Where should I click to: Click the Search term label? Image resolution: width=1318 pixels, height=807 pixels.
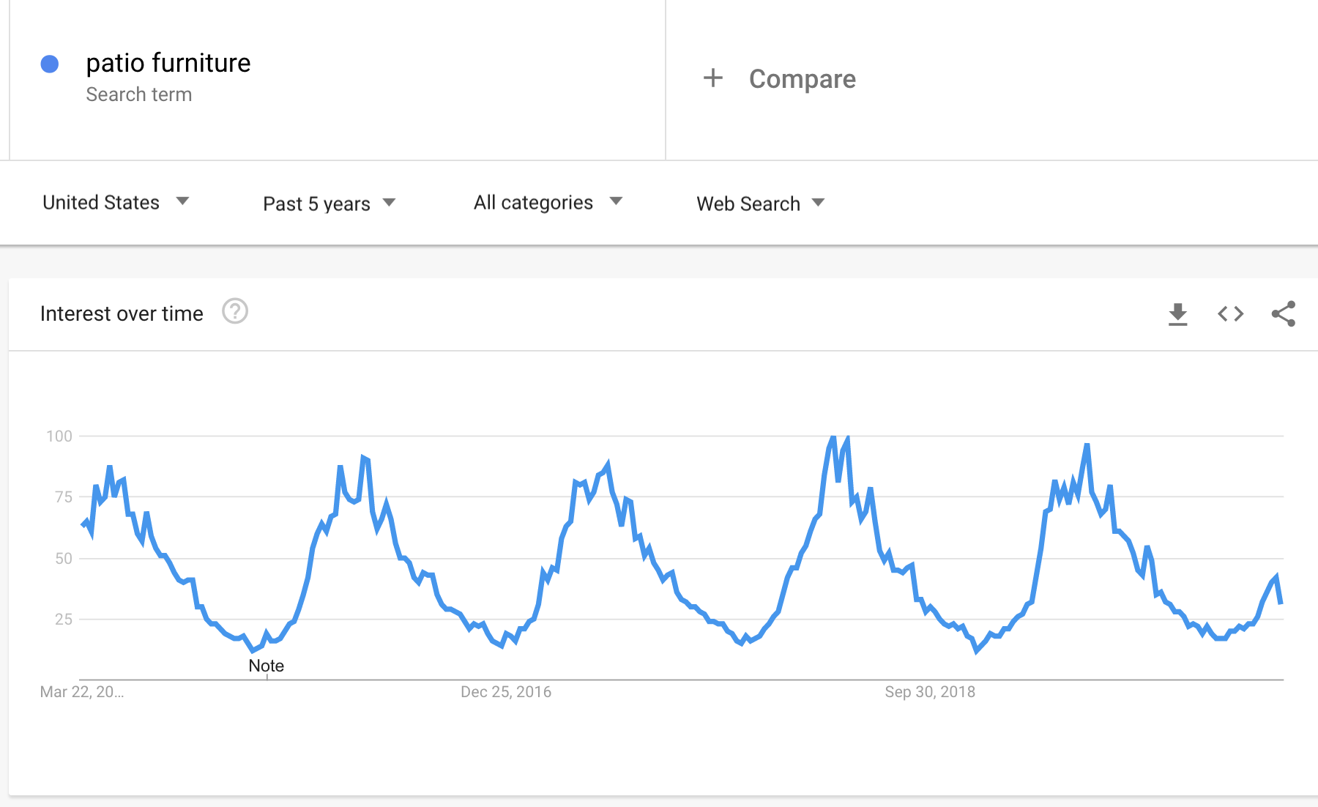coord(139,94)
